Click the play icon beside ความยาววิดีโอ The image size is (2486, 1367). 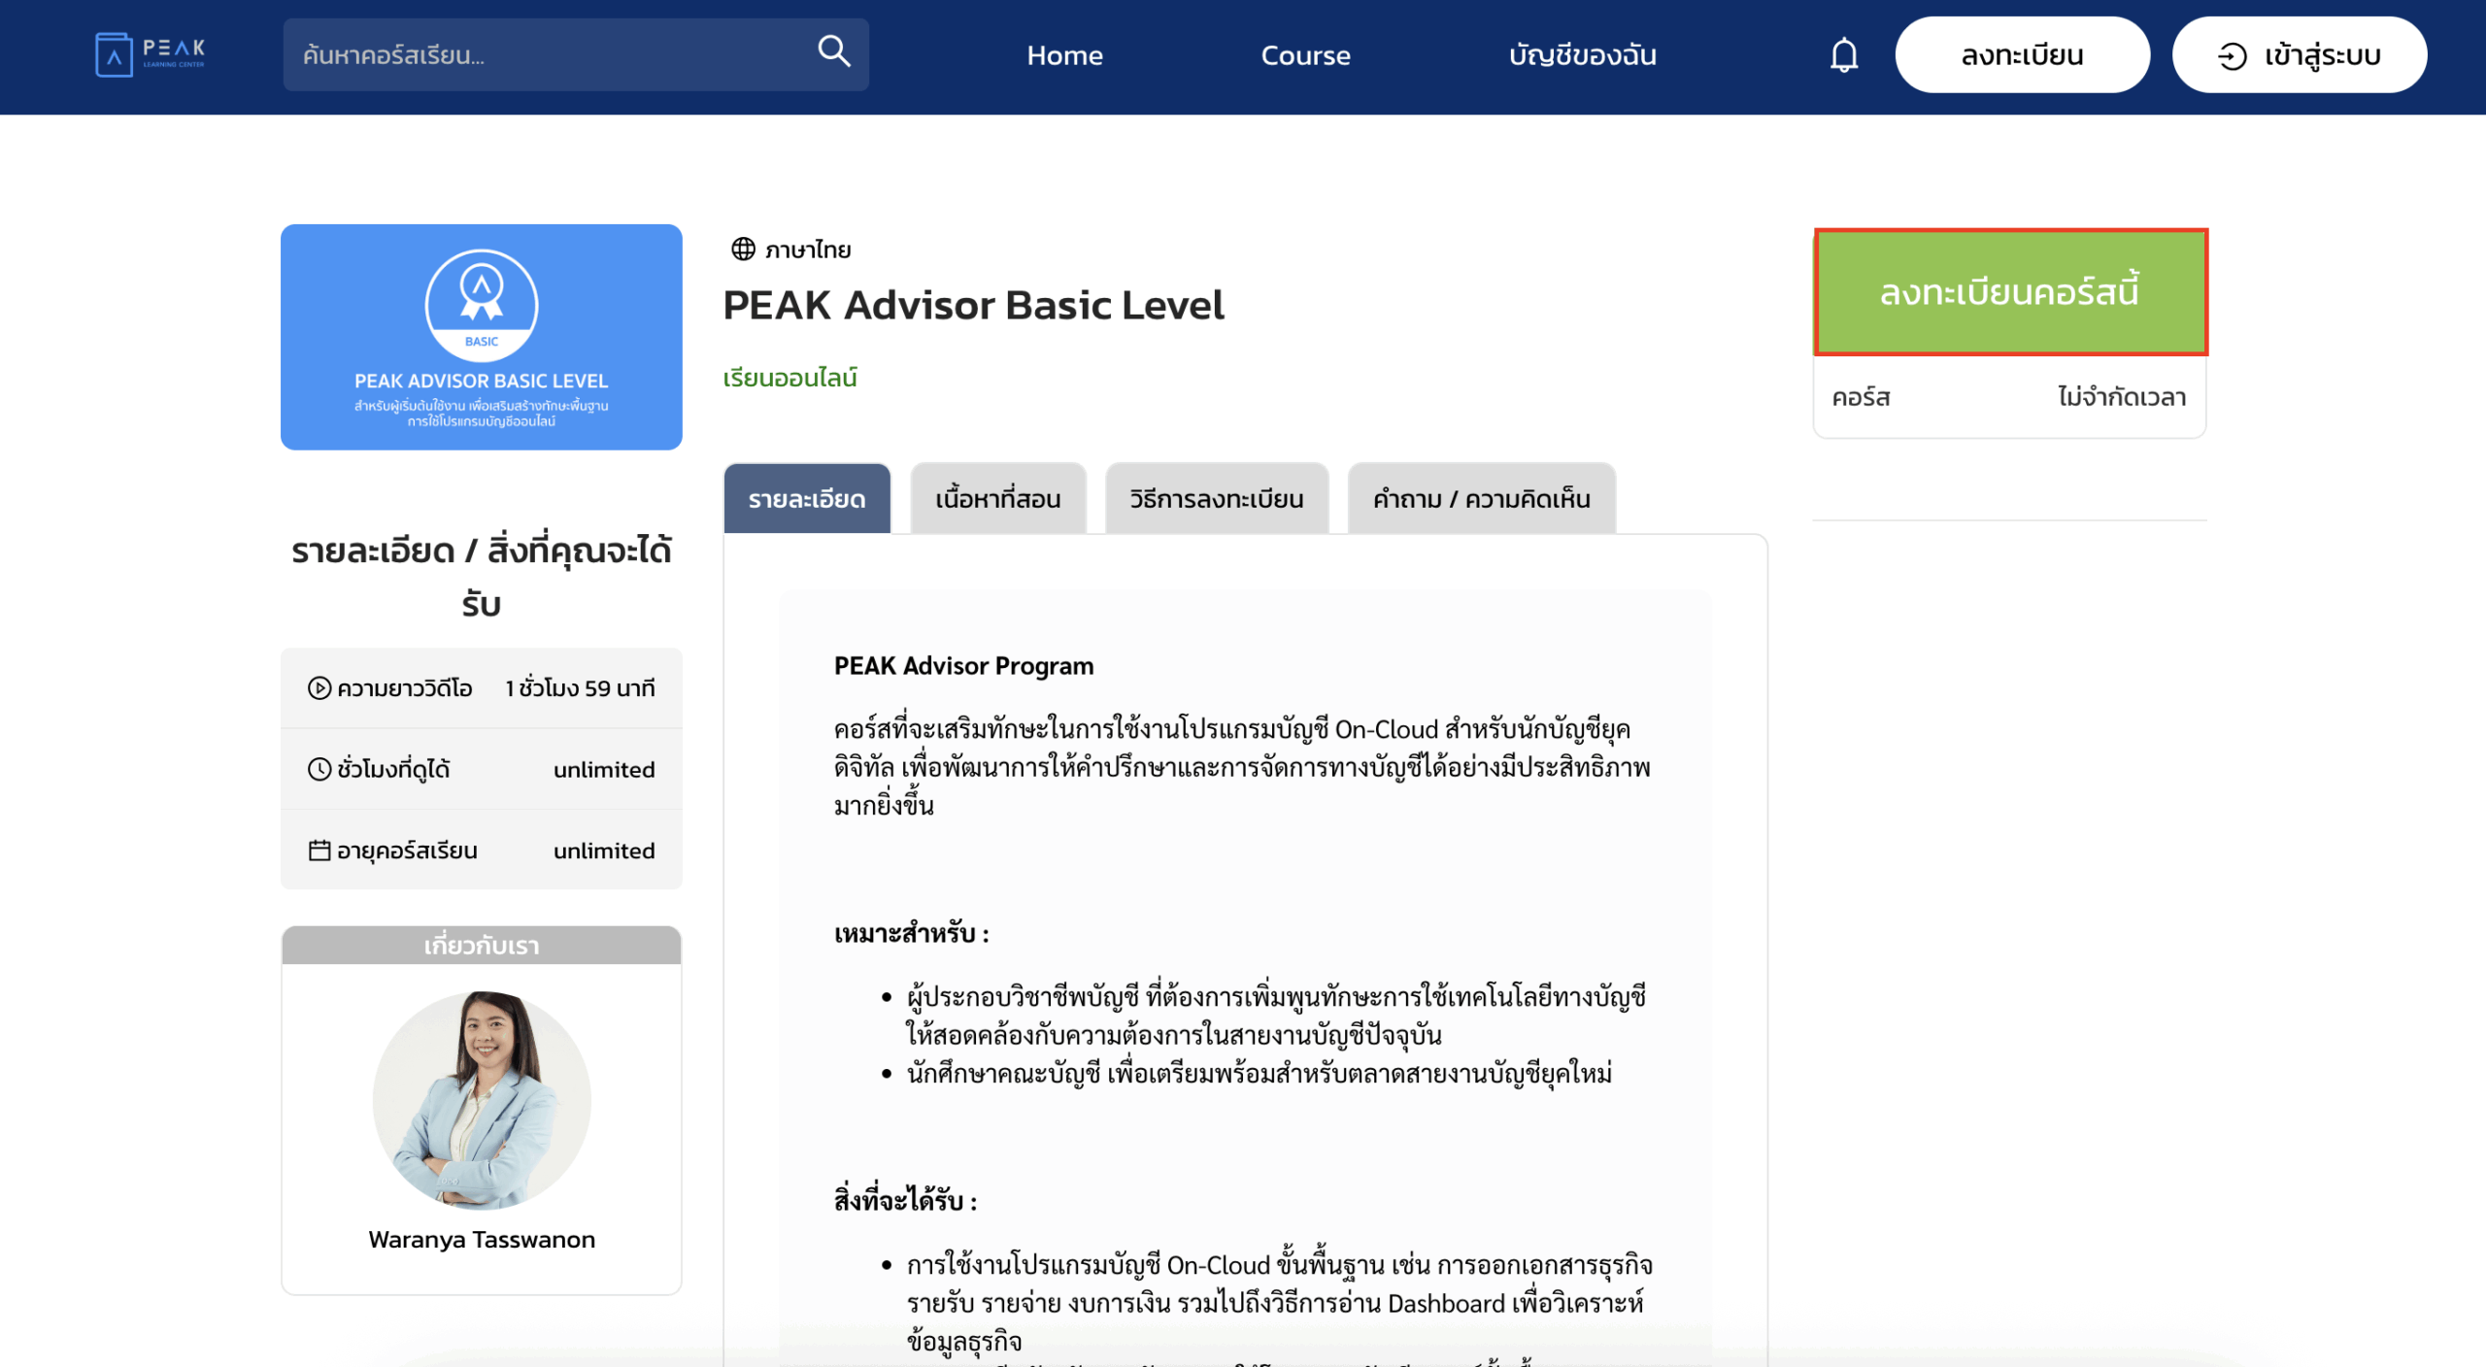click(320, 687)
